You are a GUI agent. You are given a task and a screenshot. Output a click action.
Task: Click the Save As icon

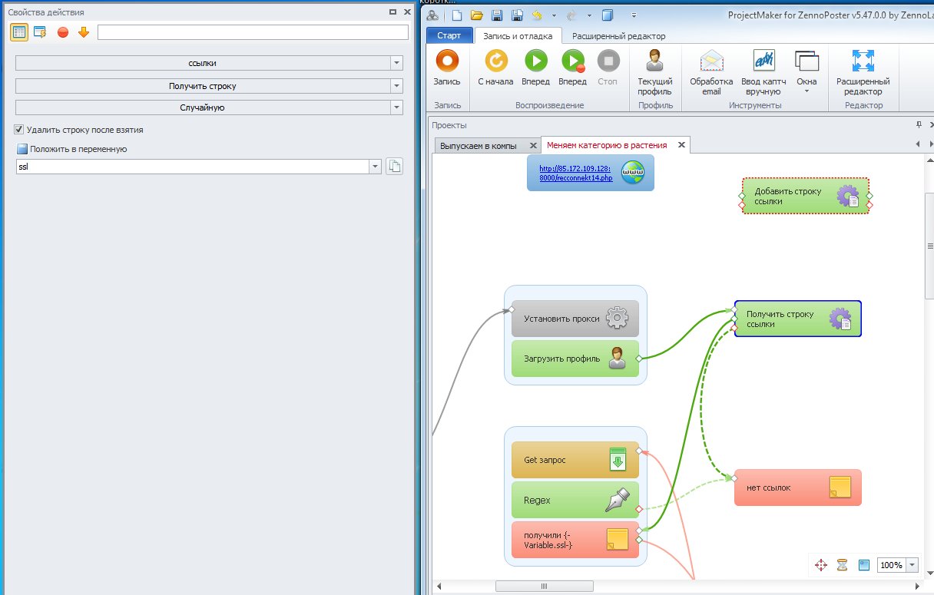pyautogui.click(x=517, y=15)
